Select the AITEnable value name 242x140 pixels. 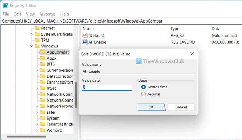tap(97, 42)
